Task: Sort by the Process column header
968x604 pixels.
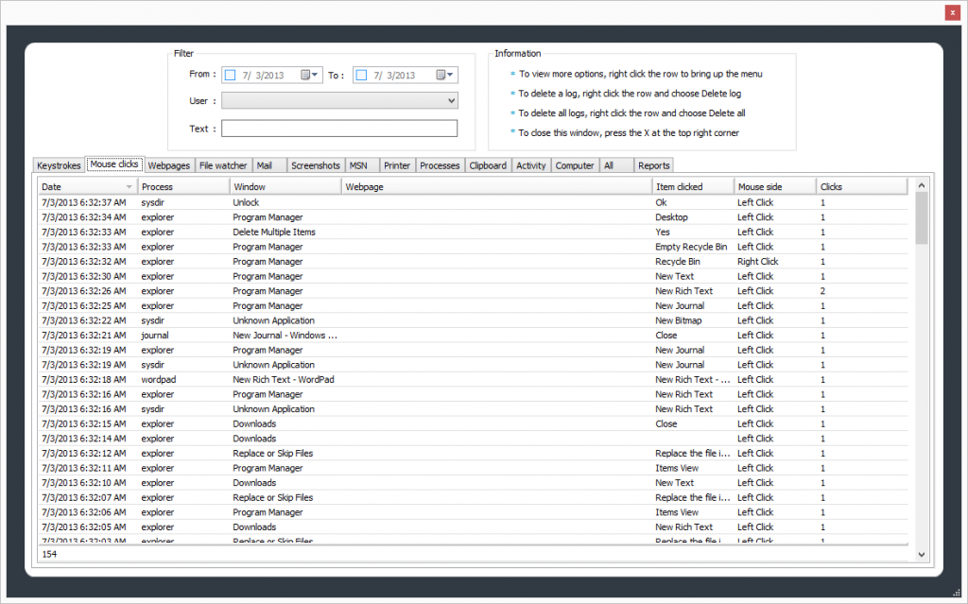Action: point(182,187)
